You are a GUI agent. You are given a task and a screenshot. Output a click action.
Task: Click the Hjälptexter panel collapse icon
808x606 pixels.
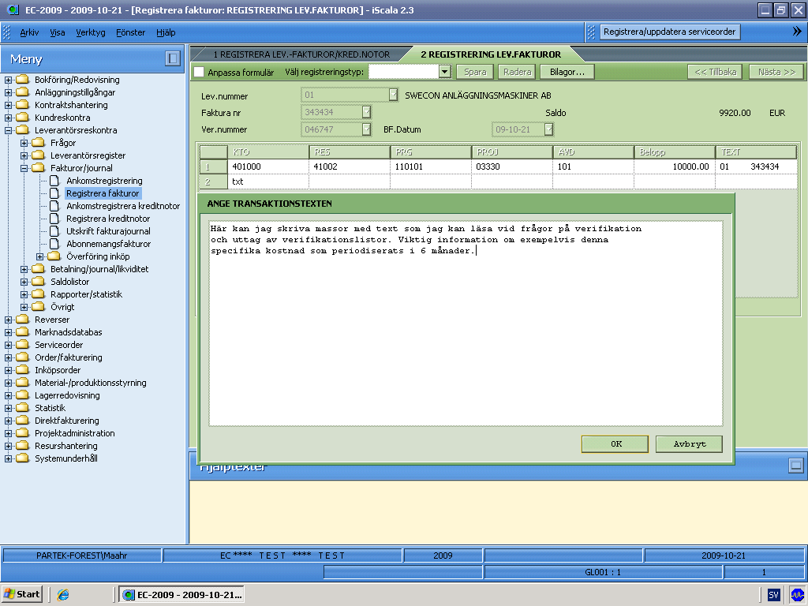(x=795, y=466)
